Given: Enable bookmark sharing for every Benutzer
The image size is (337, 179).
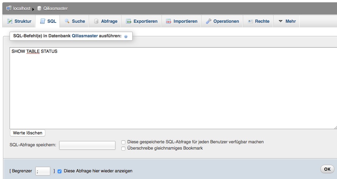Looking at the screenshot, I should 123,142.
